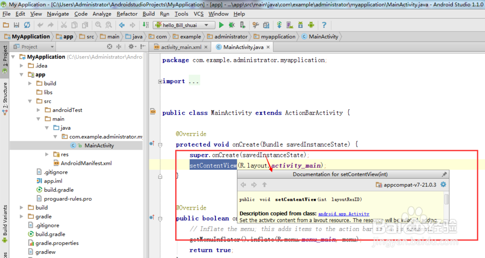Viewport: 485px width, 258px height.
Task: Click the Find magnifier icon
Action: (x=98, y=25)
